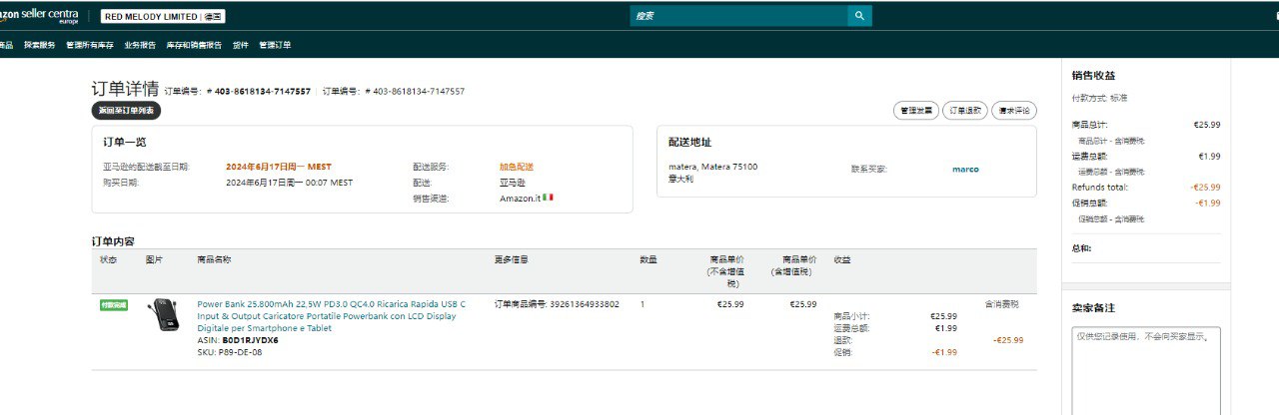Open the 探索服务 menu
The height and width of the screenshot is (415, 1279).
click(x=40, y=45)
